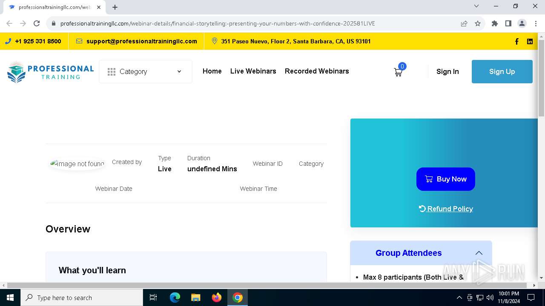The height and width of the screenshot is (306, 545).
Task: Show hidden system tray icons
Action: pos(459,297)
